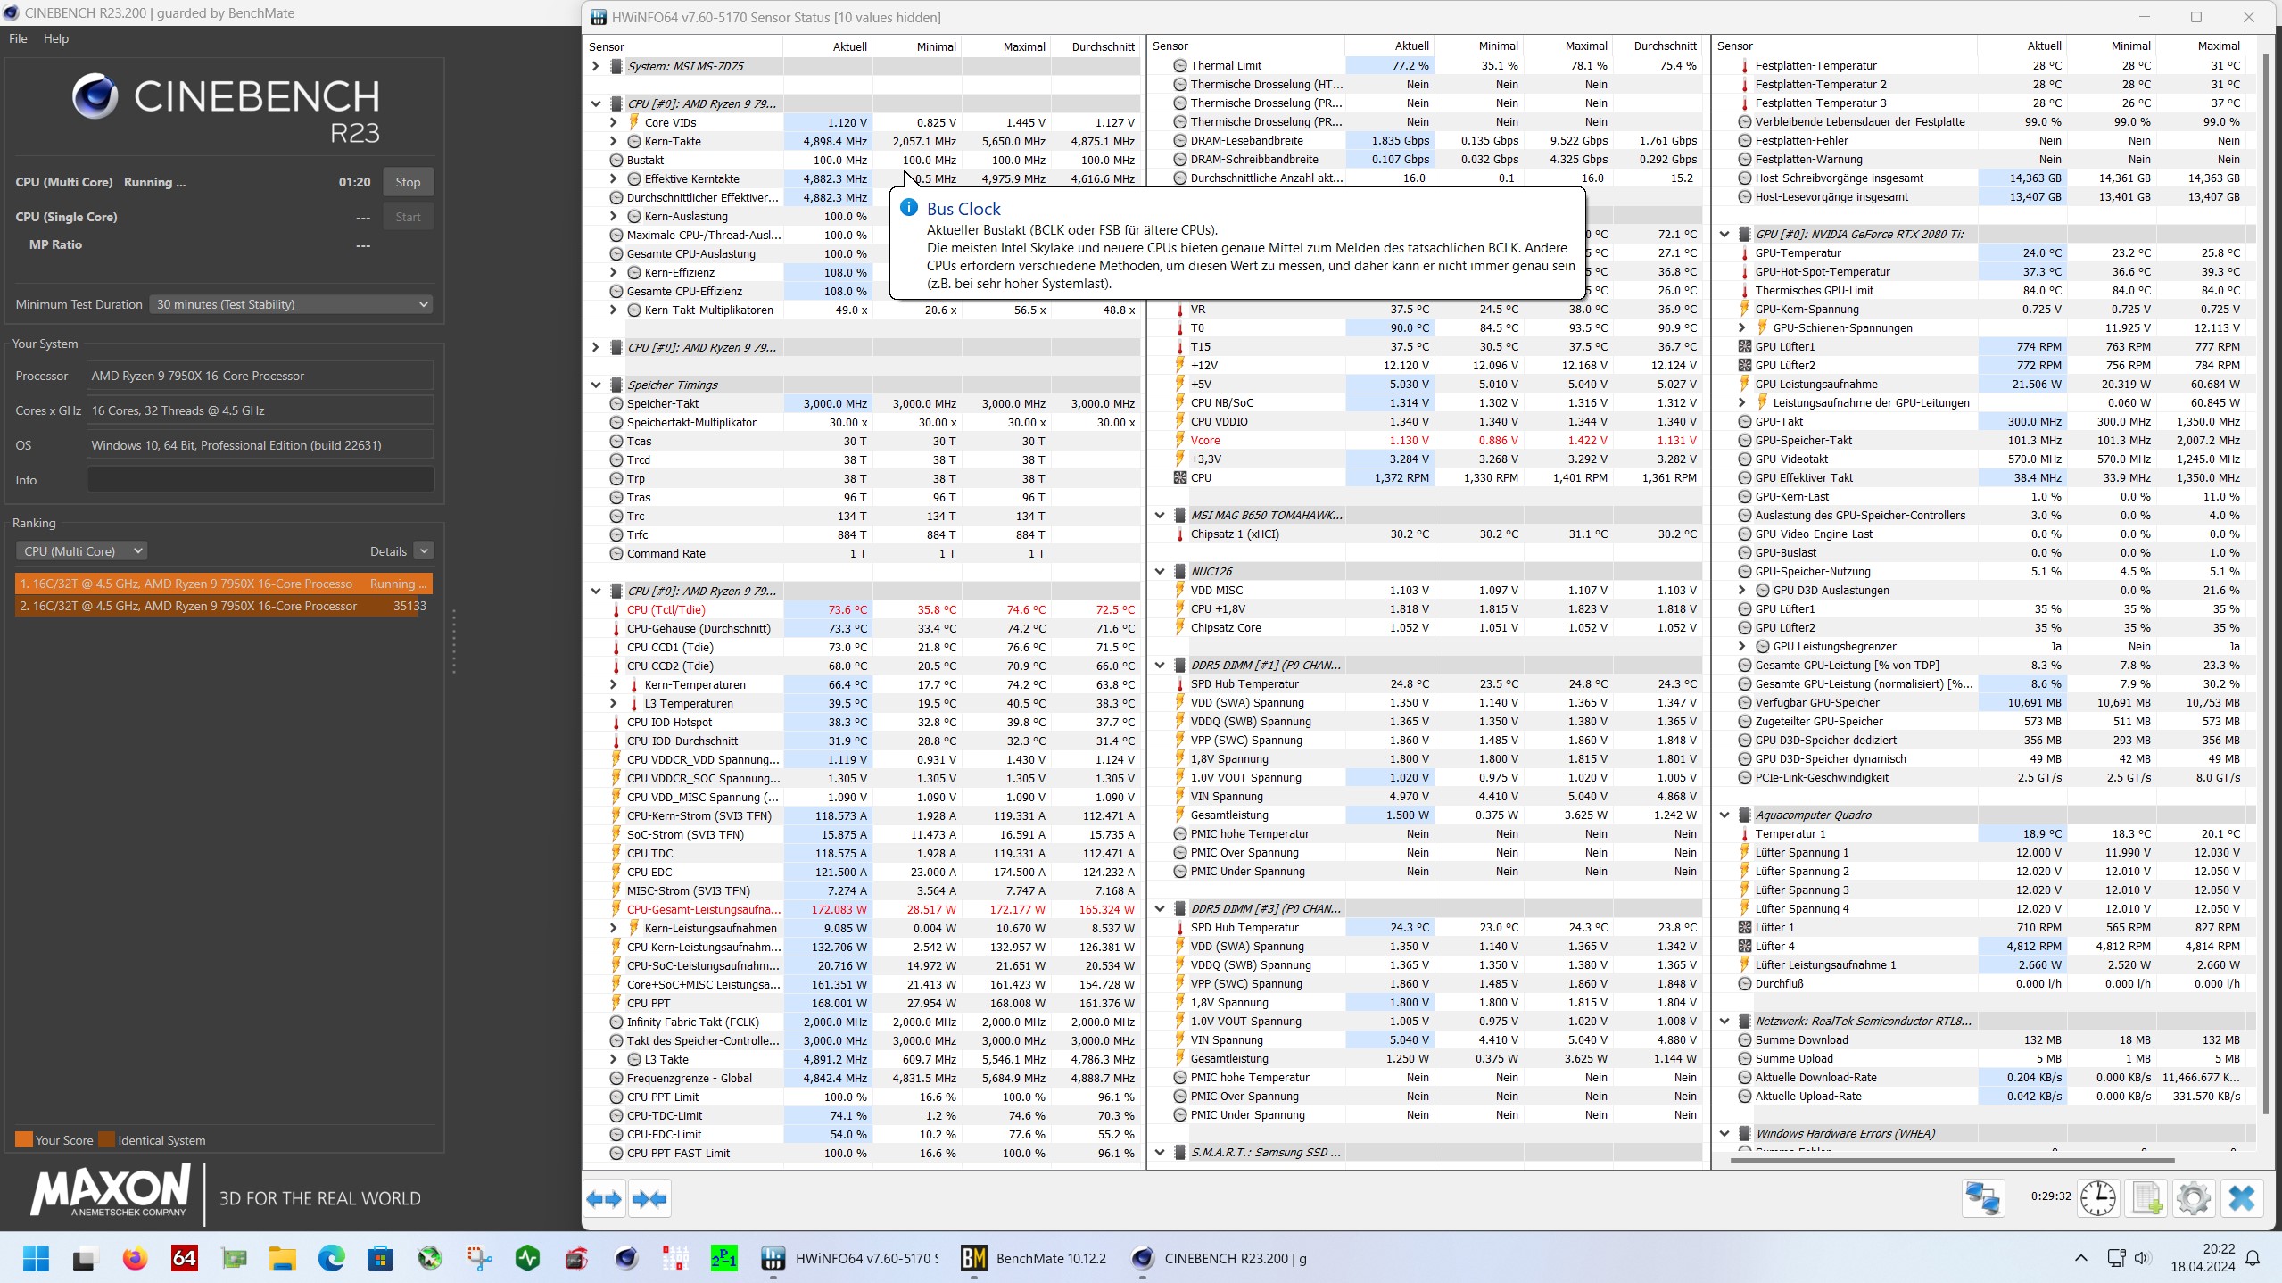Collapse the Aquacomputer Quadro group
The height and width of the screenshot is (1283, 2282).
tap(1724, 815)
